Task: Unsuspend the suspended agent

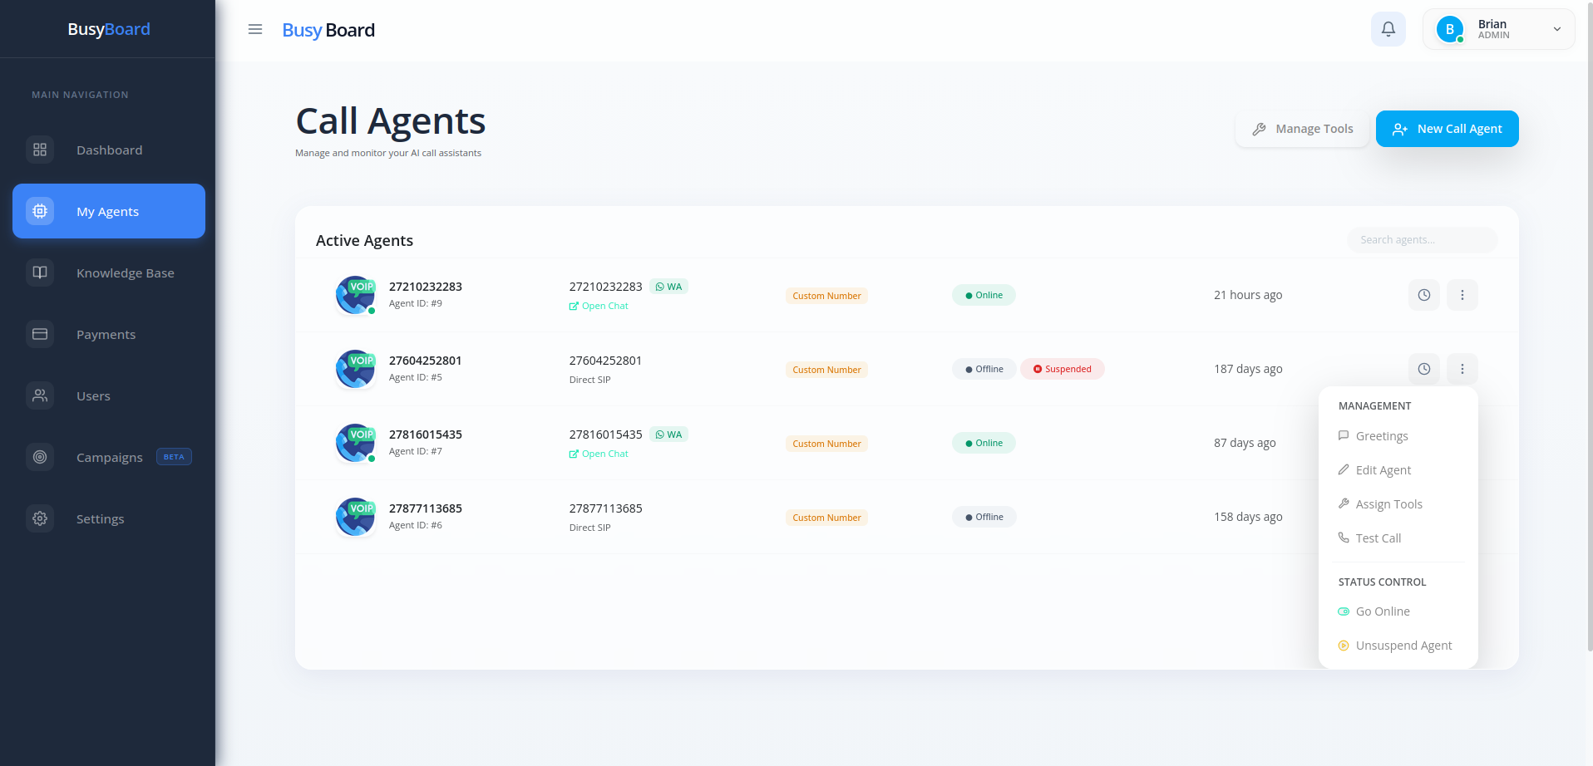Action: tap(1403, 645)
